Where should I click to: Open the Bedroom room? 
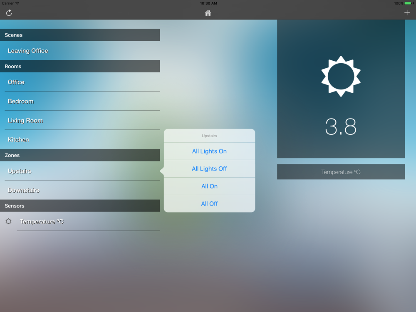[x=21, y=102]
